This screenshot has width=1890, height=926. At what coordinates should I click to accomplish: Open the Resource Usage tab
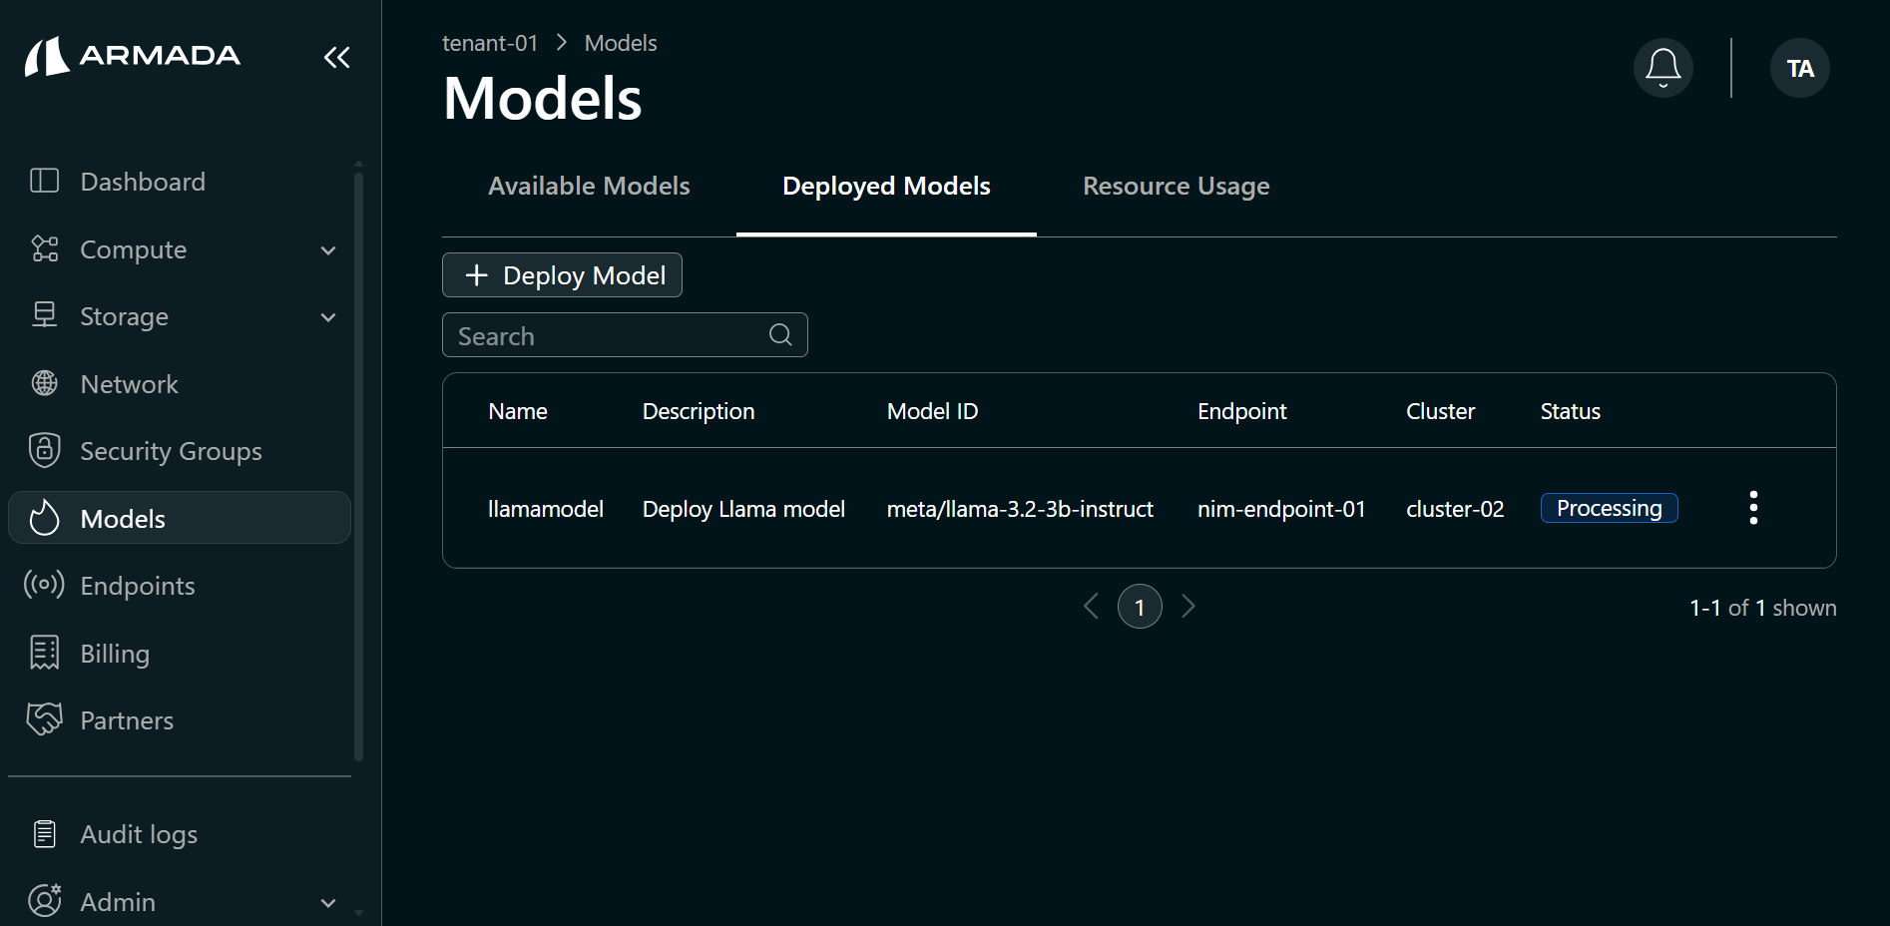click(x=1176, y=187)
